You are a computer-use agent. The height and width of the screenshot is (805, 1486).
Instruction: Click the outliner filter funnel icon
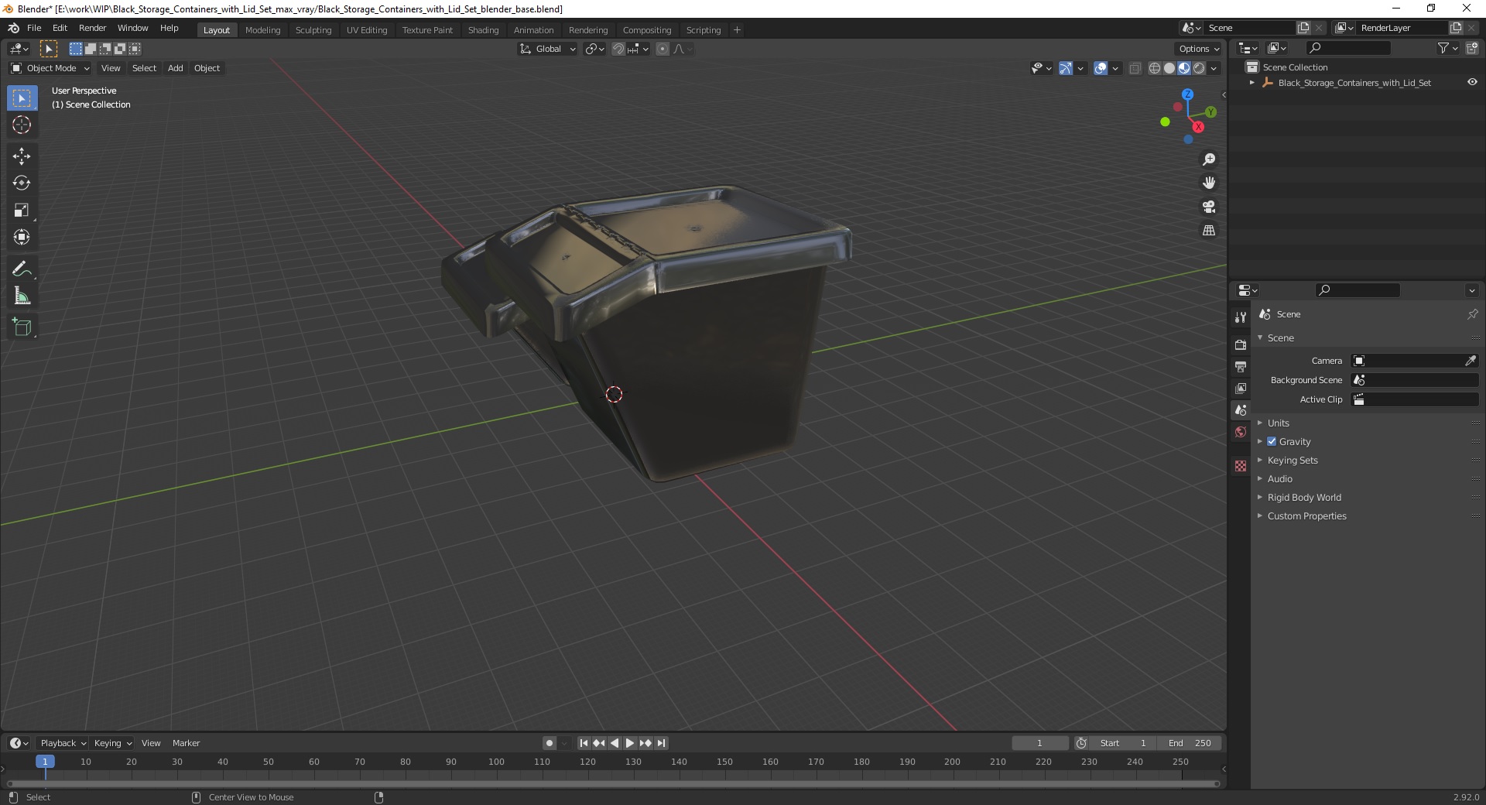[x=1443, y=48]
